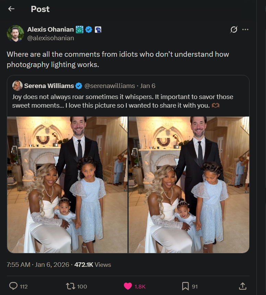
Task: Click the affiliate badge next to verified check
Action: [98, 30]
